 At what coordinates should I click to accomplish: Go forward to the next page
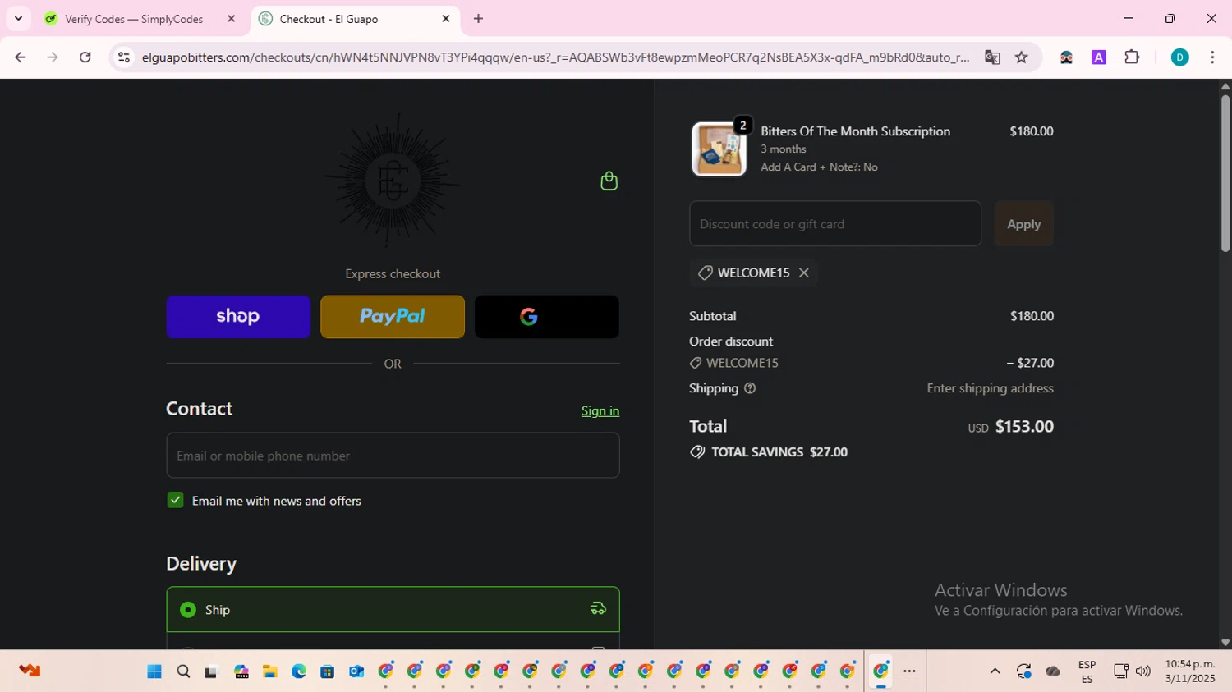click(53, 57)
